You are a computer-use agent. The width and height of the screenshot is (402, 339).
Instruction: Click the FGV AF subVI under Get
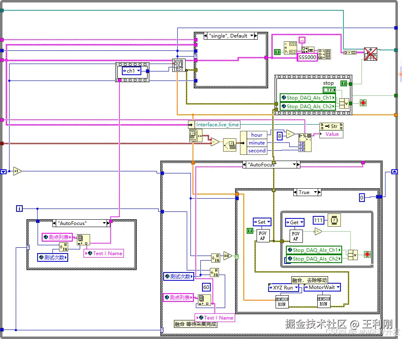(296, 236)
